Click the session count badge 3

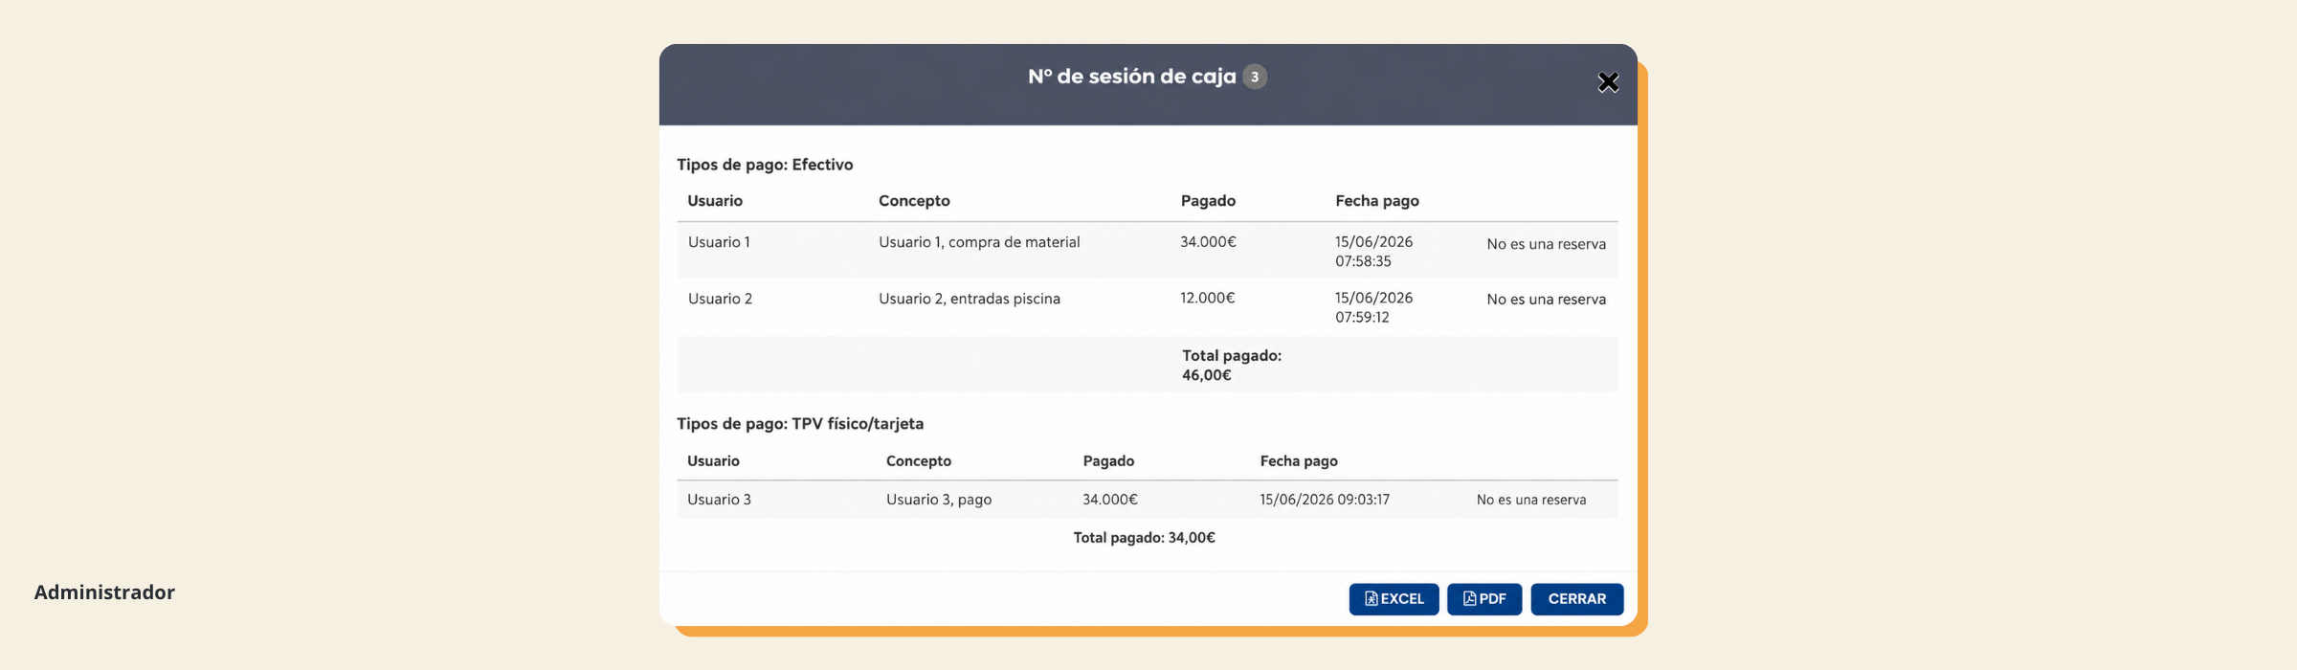click(1255, 77)
